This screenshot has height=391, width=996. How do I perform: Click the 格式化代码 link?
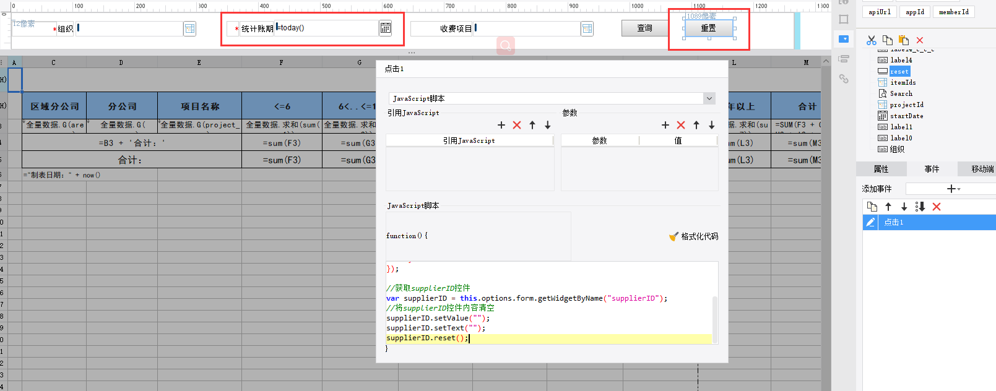tap(699, 236)
